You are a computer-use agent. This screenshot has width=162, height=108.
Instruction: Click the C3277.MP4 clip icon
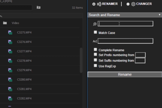tap(10, 51)
